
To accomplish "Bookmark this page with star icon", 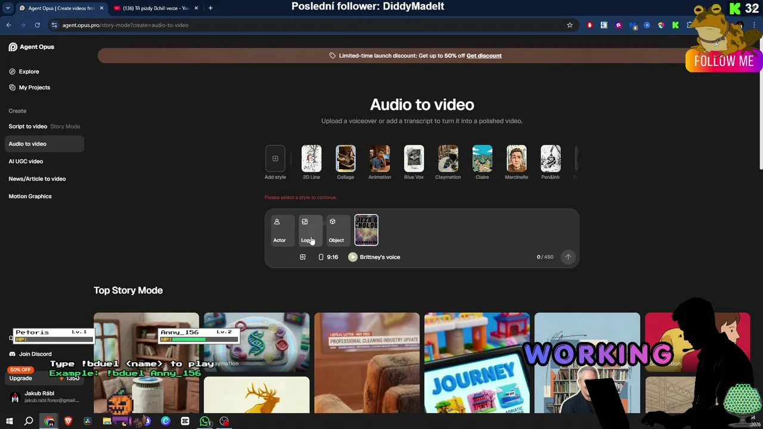I will click(x=570, y=25).
